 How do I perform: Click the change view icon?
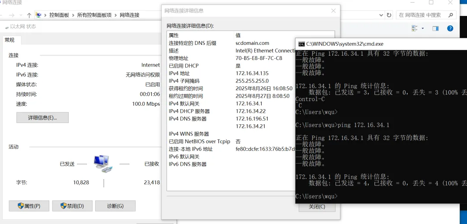coord(415,28)
